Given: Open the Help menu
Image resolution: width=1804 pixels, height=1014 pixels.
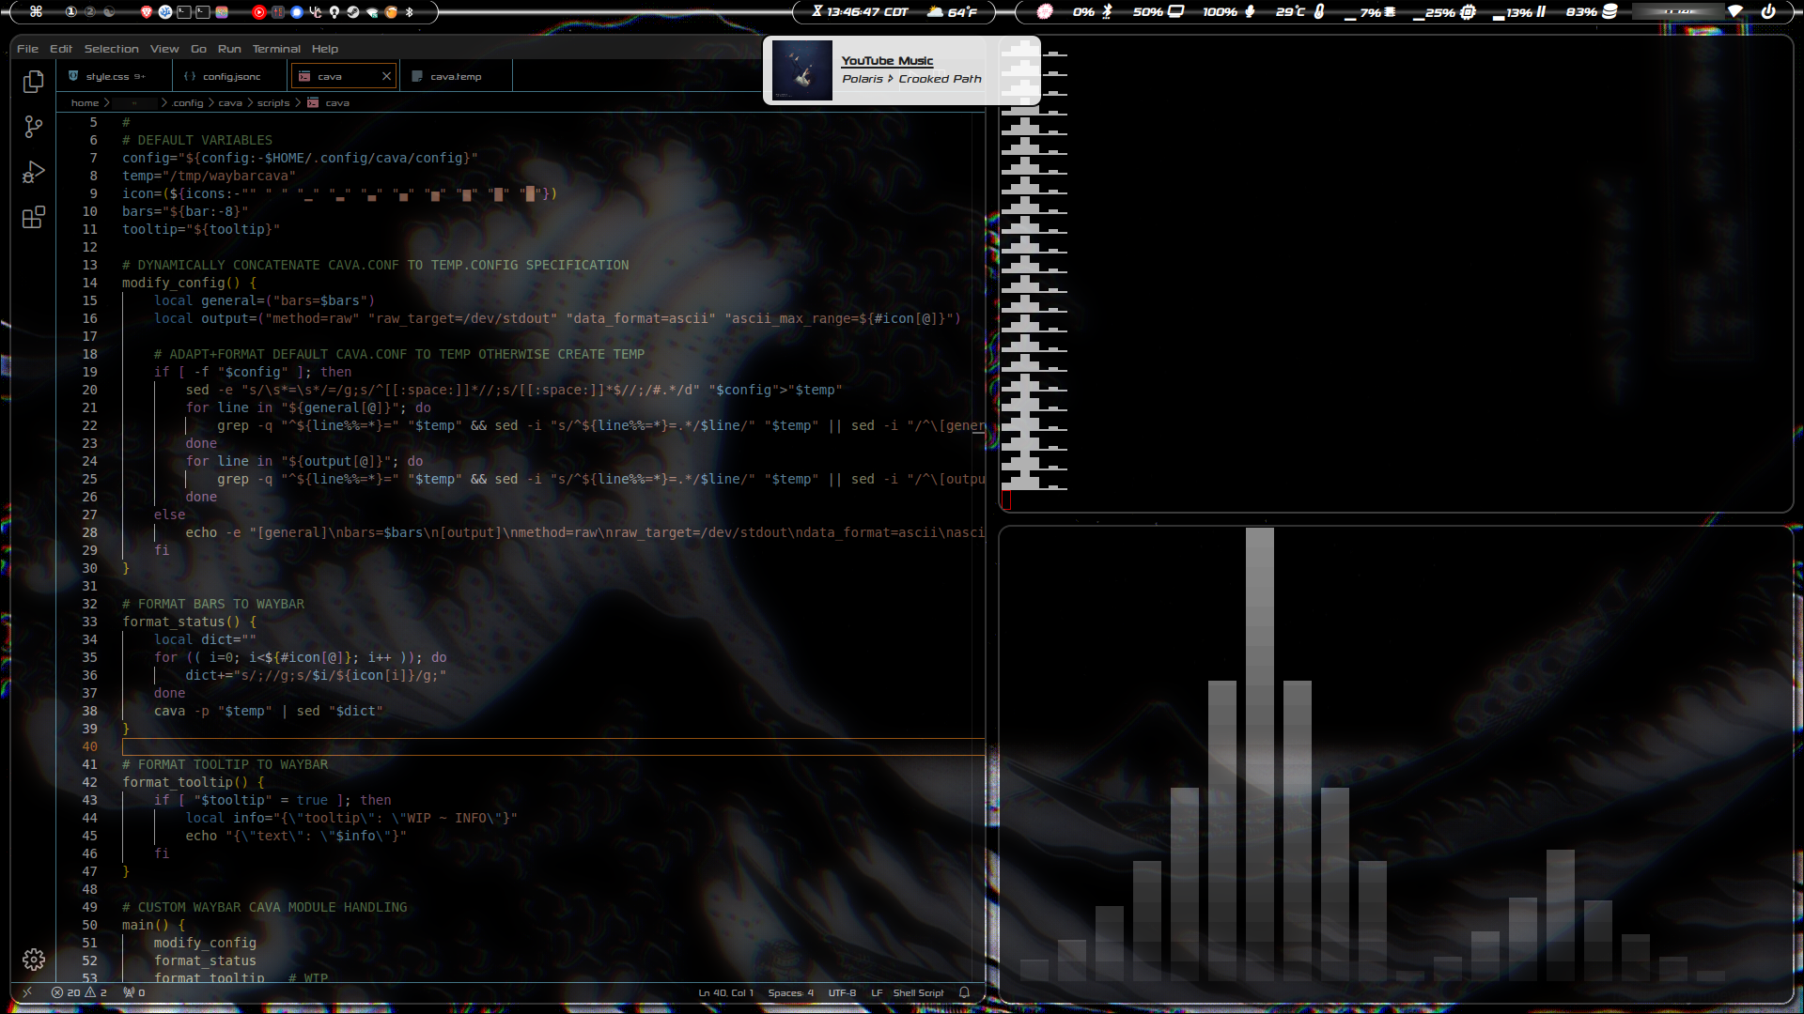Looking at the screenshot, I should pos(325,49).
